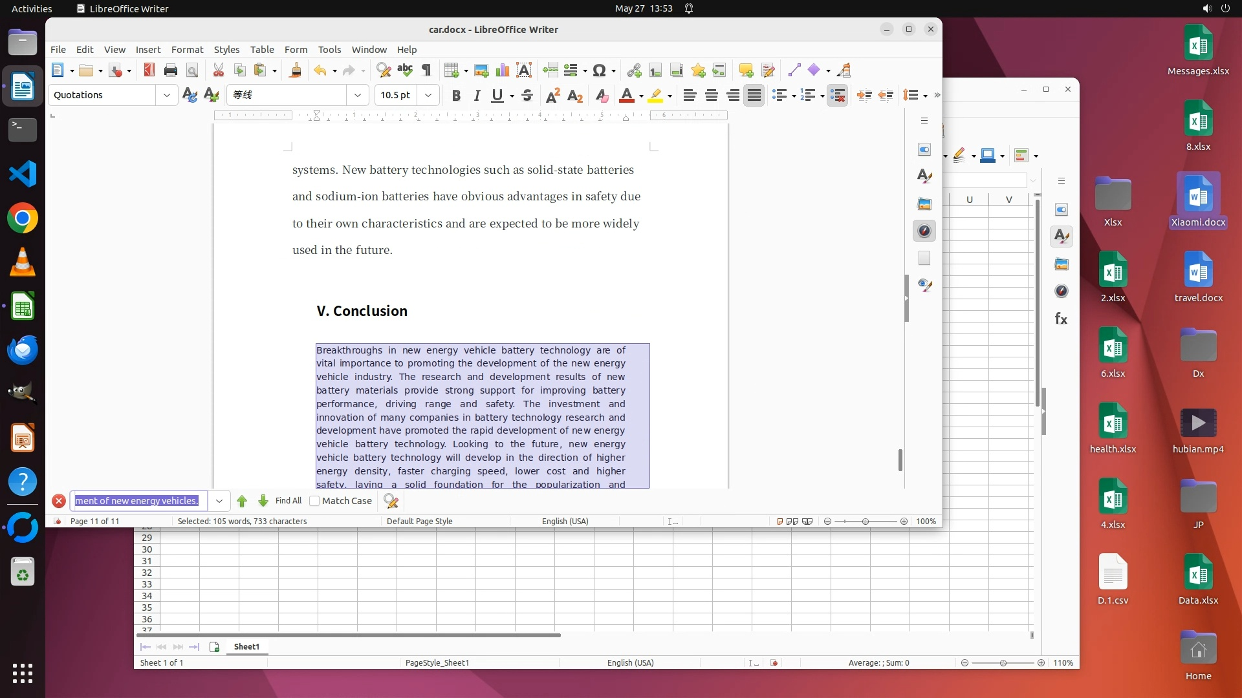Click the Highlighting Color yellow swatch
Image resolution: width=1242 pixels, height=698 pixels.
(655, 96)
